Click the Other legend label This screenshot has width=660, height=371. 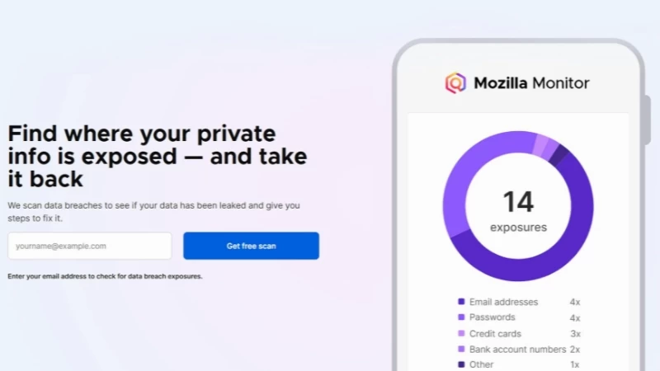[482, 364]
